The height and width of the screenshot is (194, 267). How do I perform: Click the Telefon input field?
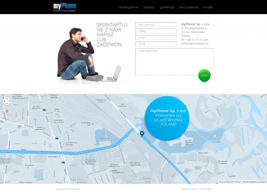click(x=156, y=31)
